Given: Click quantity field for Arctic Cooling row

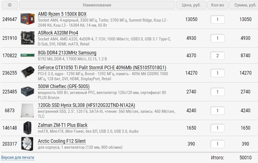Looking at the screenshot, I should click(217, 144).
